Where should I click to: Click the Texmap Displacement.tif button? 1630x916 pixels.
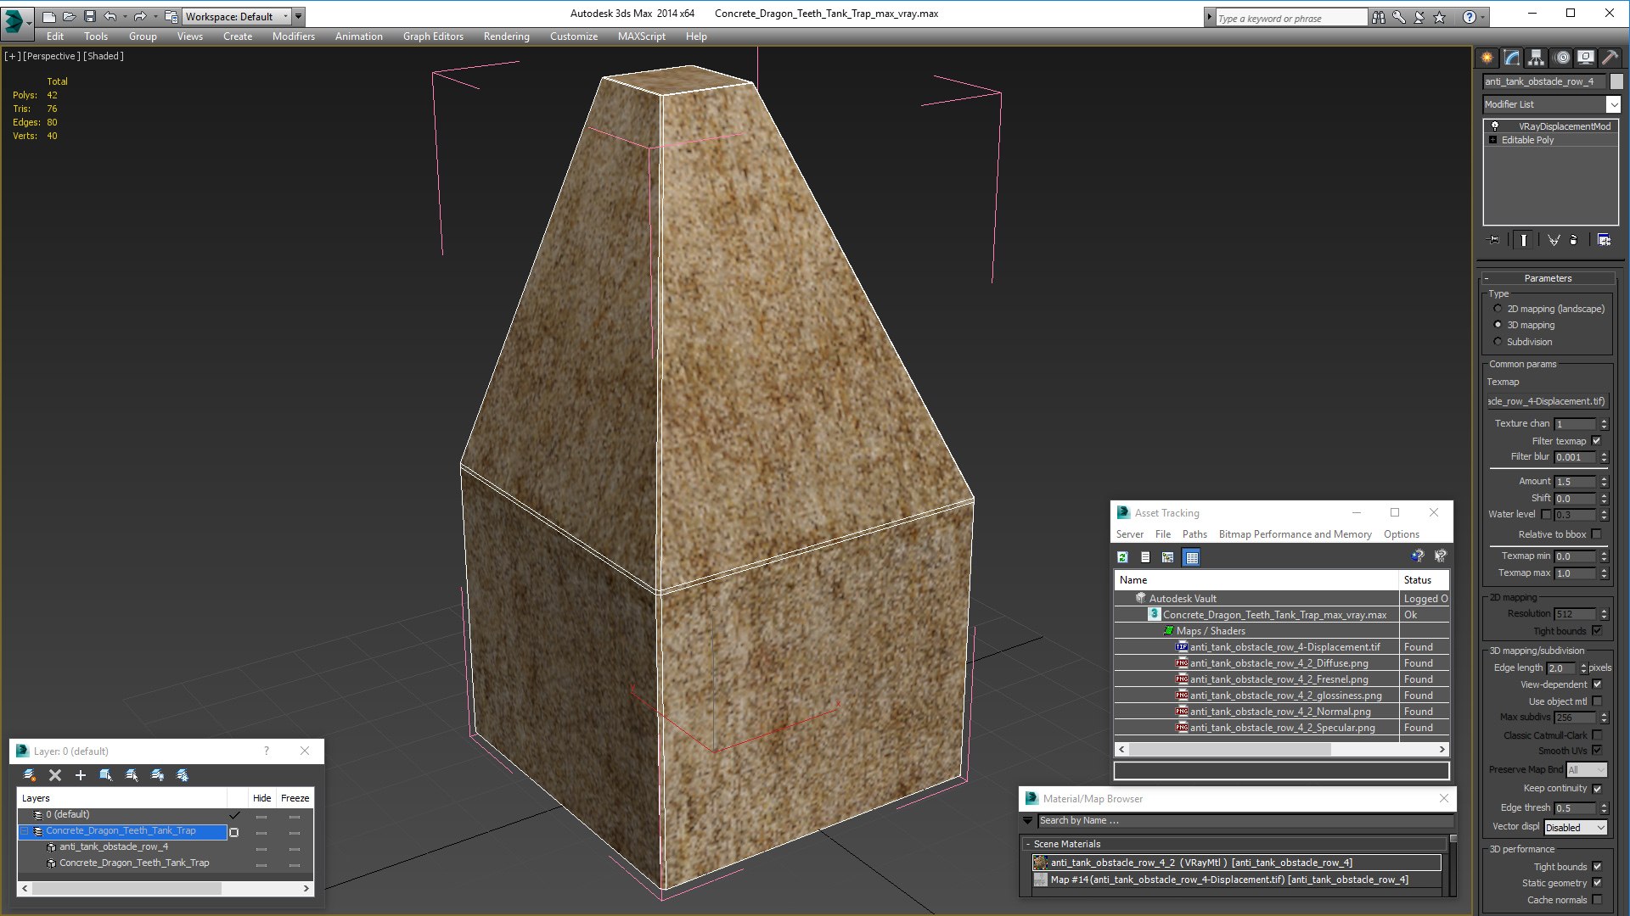click(1548, 401)
